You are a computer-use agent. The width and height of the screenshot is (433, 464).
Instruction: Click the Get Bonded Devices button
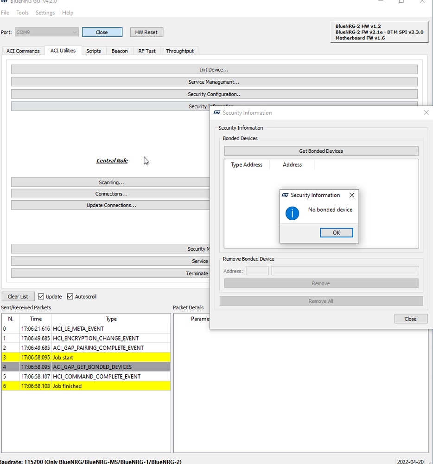click(321, 151)
